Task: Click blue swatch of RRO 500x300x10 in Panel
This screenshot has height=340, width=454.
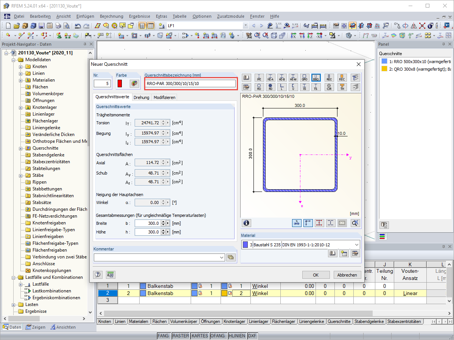Action: click(384, 61)
